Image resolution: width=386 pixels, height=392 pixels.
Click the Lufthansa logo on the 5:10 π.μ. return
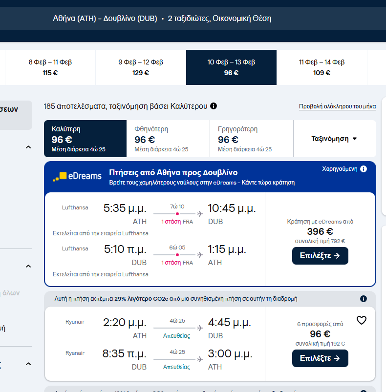75,248
